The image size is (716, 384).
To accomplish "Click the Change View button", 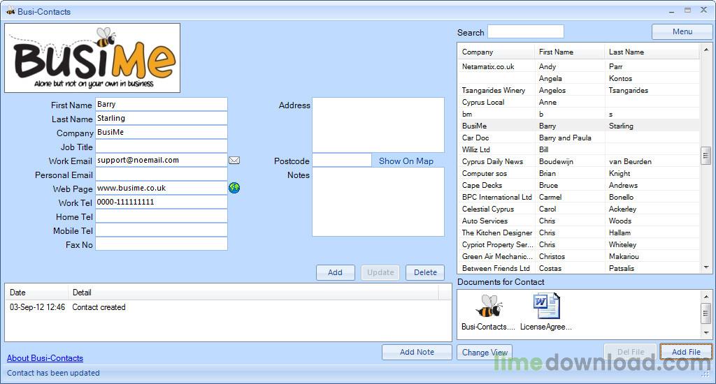I will (485, 352).
